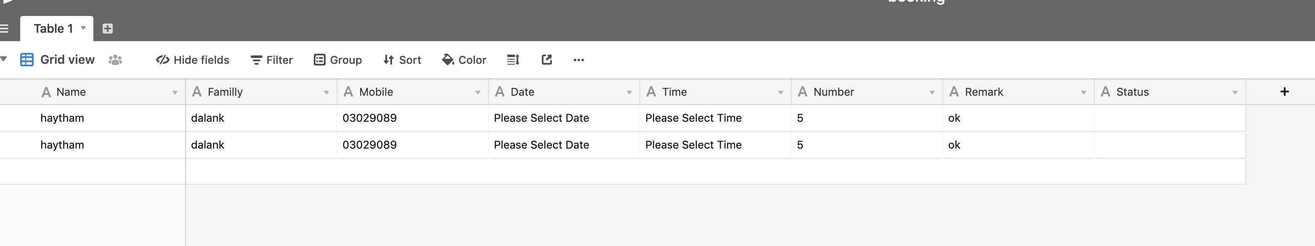The height and width of the screenshot is (246, 1315).
Task: Open the hamburger tables list icon
Action: pos(4,29)
